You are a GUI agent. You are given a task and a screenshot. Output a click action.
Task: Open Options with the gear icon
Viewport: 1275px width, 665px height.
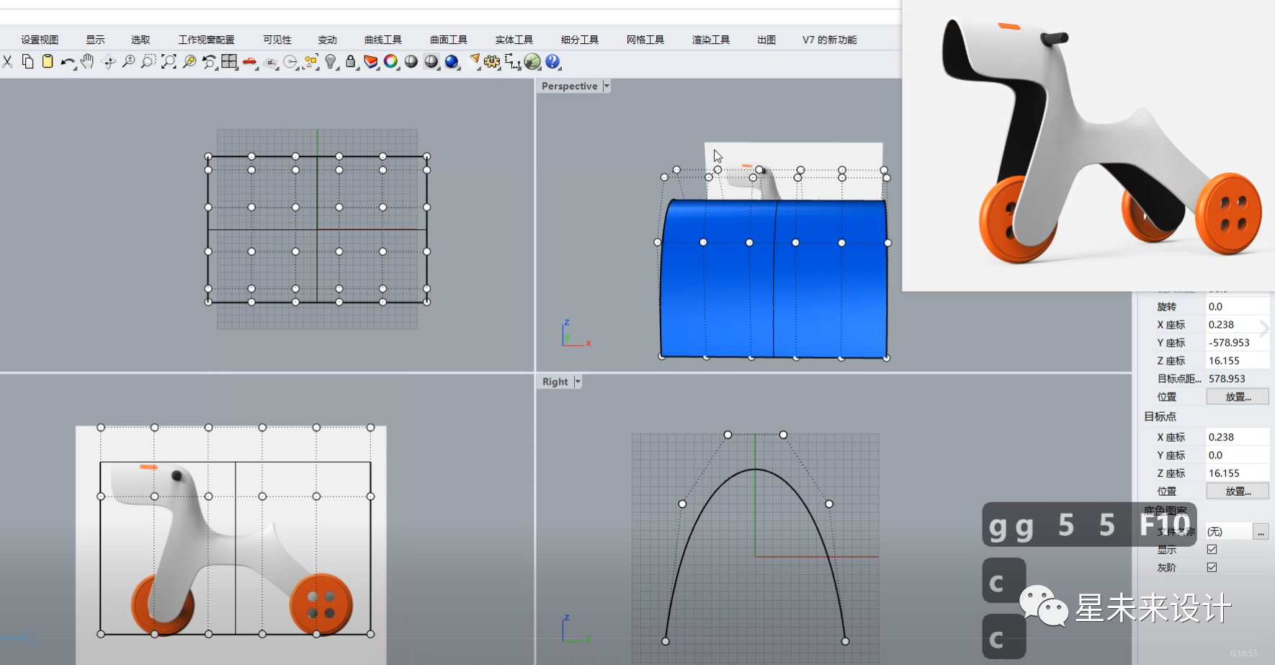pyautogui.click(x=492, y=62)
